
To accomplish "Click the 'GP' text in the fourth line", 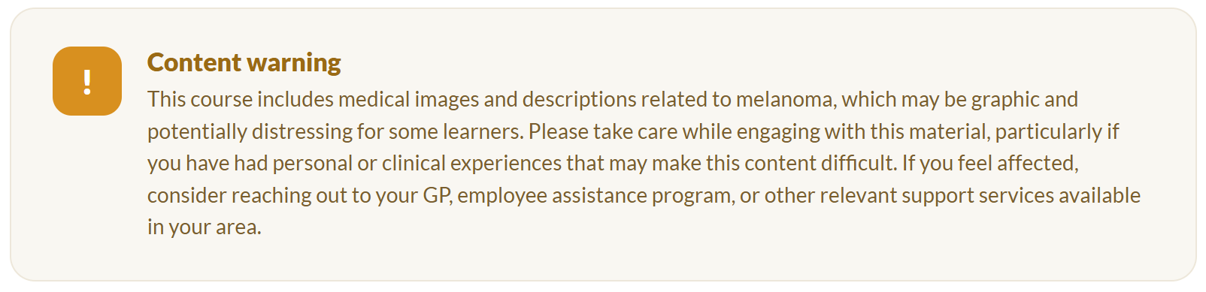I will click(x=436, y=196).
